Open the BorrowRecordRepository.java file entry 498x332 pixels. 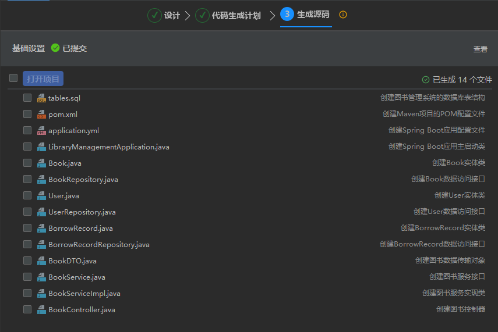[x=98, y=245]
